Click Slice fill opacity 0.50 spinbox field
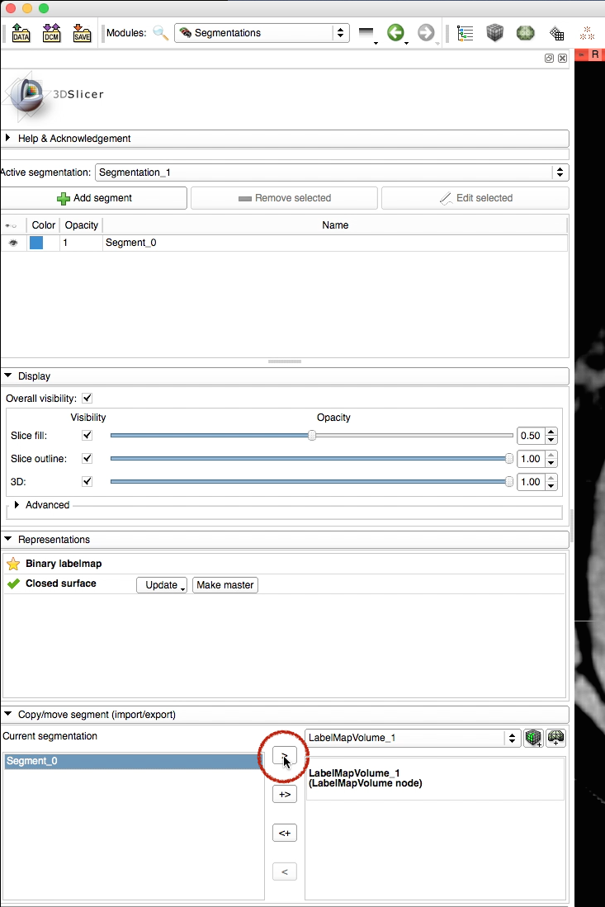 (x=531, y=436)
